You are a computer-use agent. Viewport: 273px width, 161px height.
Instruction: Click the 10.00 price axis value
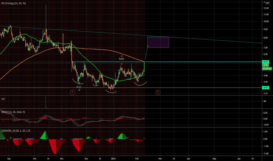coord(266,21)
